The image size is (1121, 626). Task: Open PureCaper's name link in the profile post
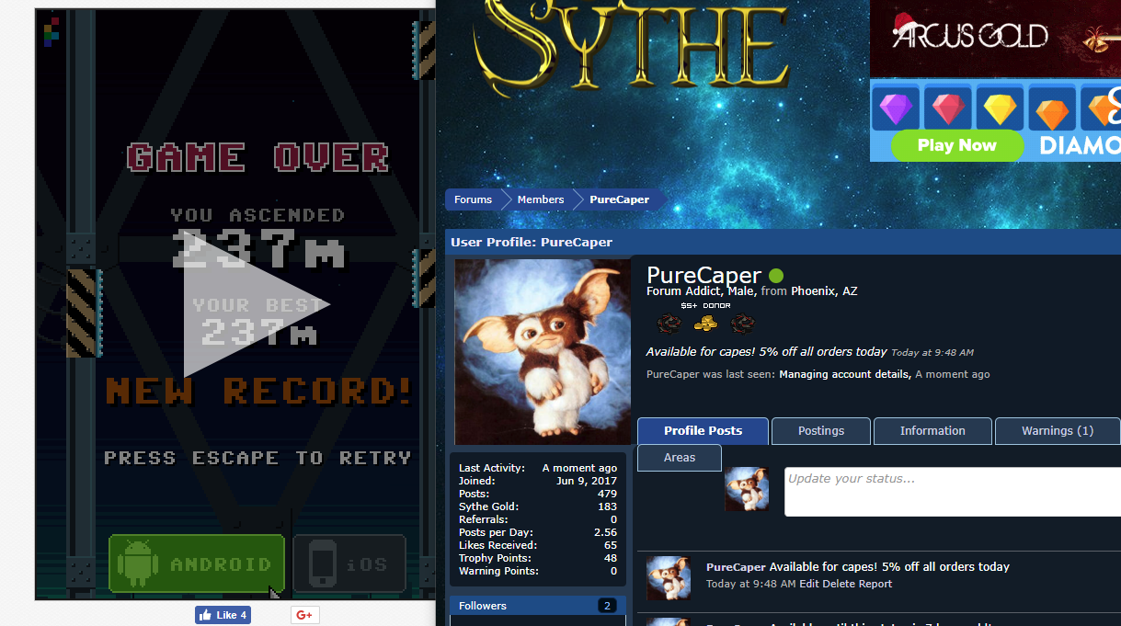[736, 567]
